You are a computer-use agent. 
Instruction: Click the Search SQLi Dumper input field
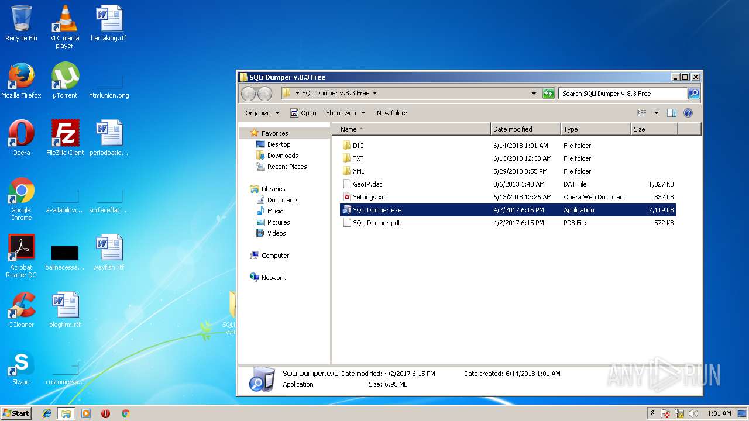click(x=623, y=94)
